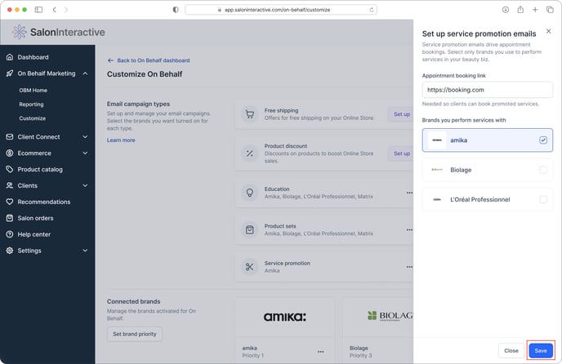Follow the Learn more link

point(121,140)
